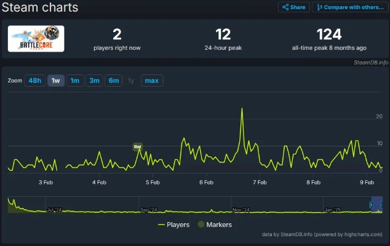This screenshot has height=246, width=390.
Task: Toggle the Players series in legend
Action: tap(173, 225)
